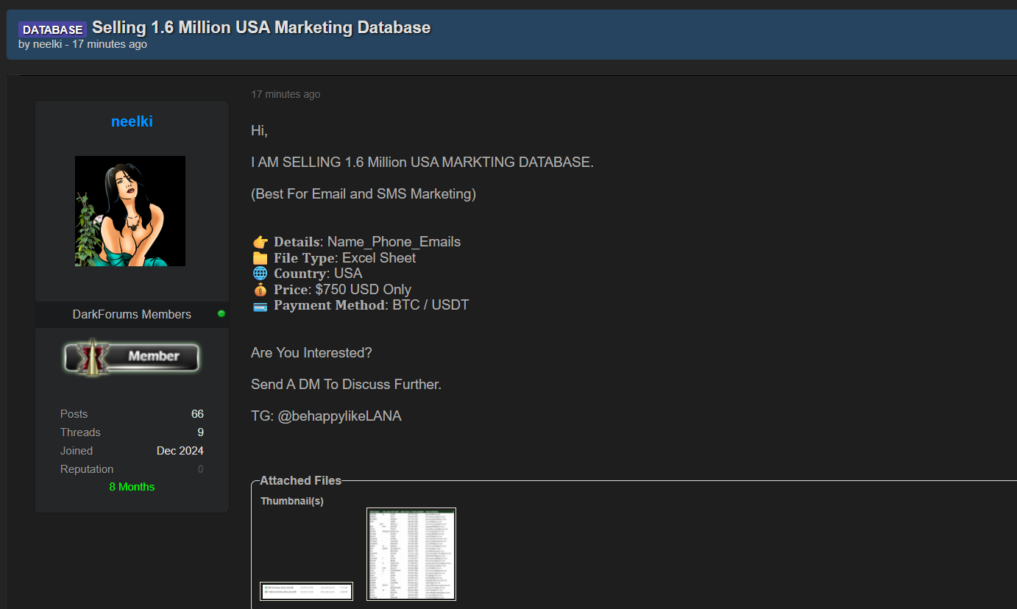Image resolution: width=1017 pixels, height=609 pixels.
Task: Click the credit card emoji beside Payment Method
Action: [261, 305]
